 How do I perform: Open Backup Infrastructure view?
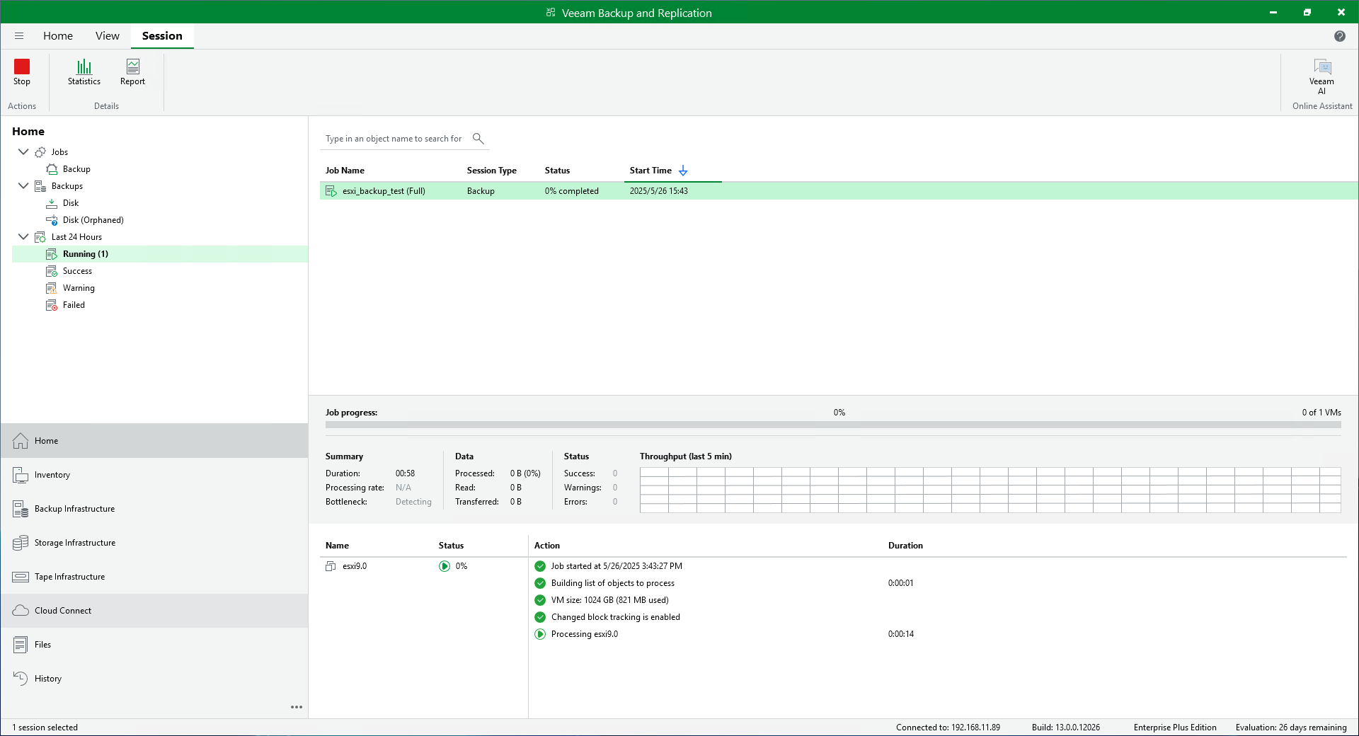[x=154, y=509]
